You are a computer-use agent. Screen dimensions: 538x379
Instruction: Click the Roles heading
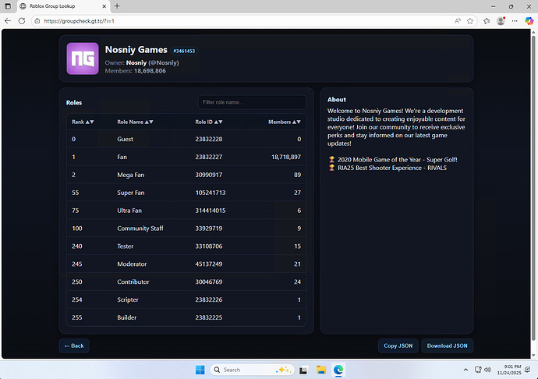pos(74,103)
